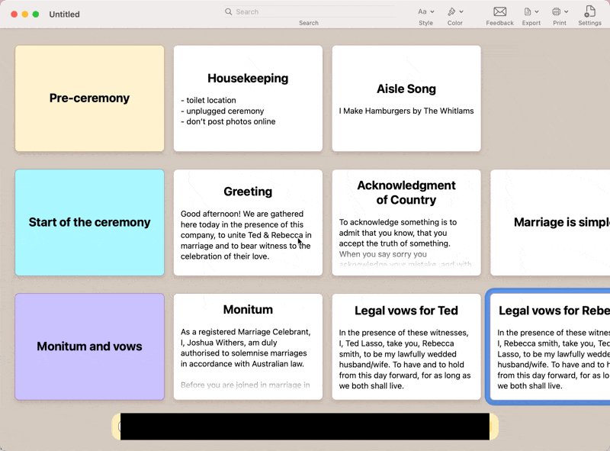Select the purple Monitum and vows card

click(89, 346)
